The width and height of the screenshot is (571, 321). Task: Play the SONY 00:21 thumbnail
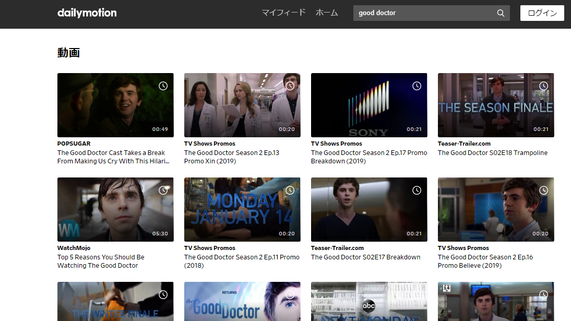click(x=369, y=105)
